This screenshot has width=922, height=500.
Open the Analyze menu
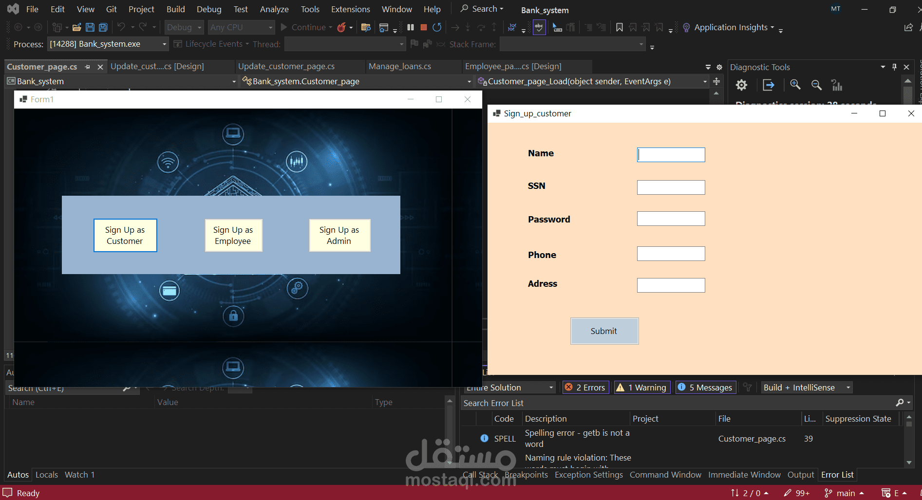pyautogui.click(x=274, y=9)
